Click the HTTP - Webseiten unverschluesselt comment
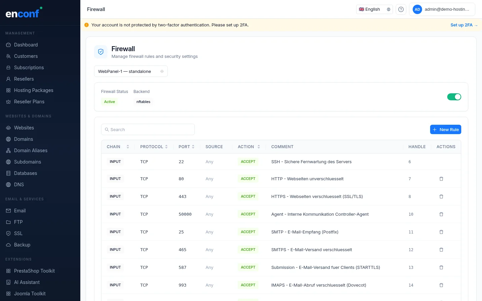 [x=307, y=179]
